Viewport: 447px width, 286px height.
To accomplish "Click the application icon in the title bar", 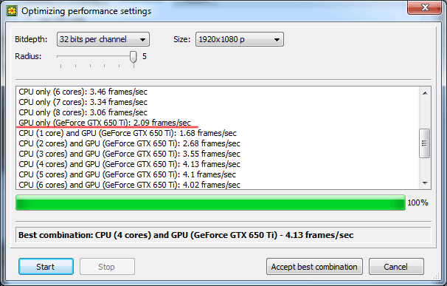I will [12, 11].
